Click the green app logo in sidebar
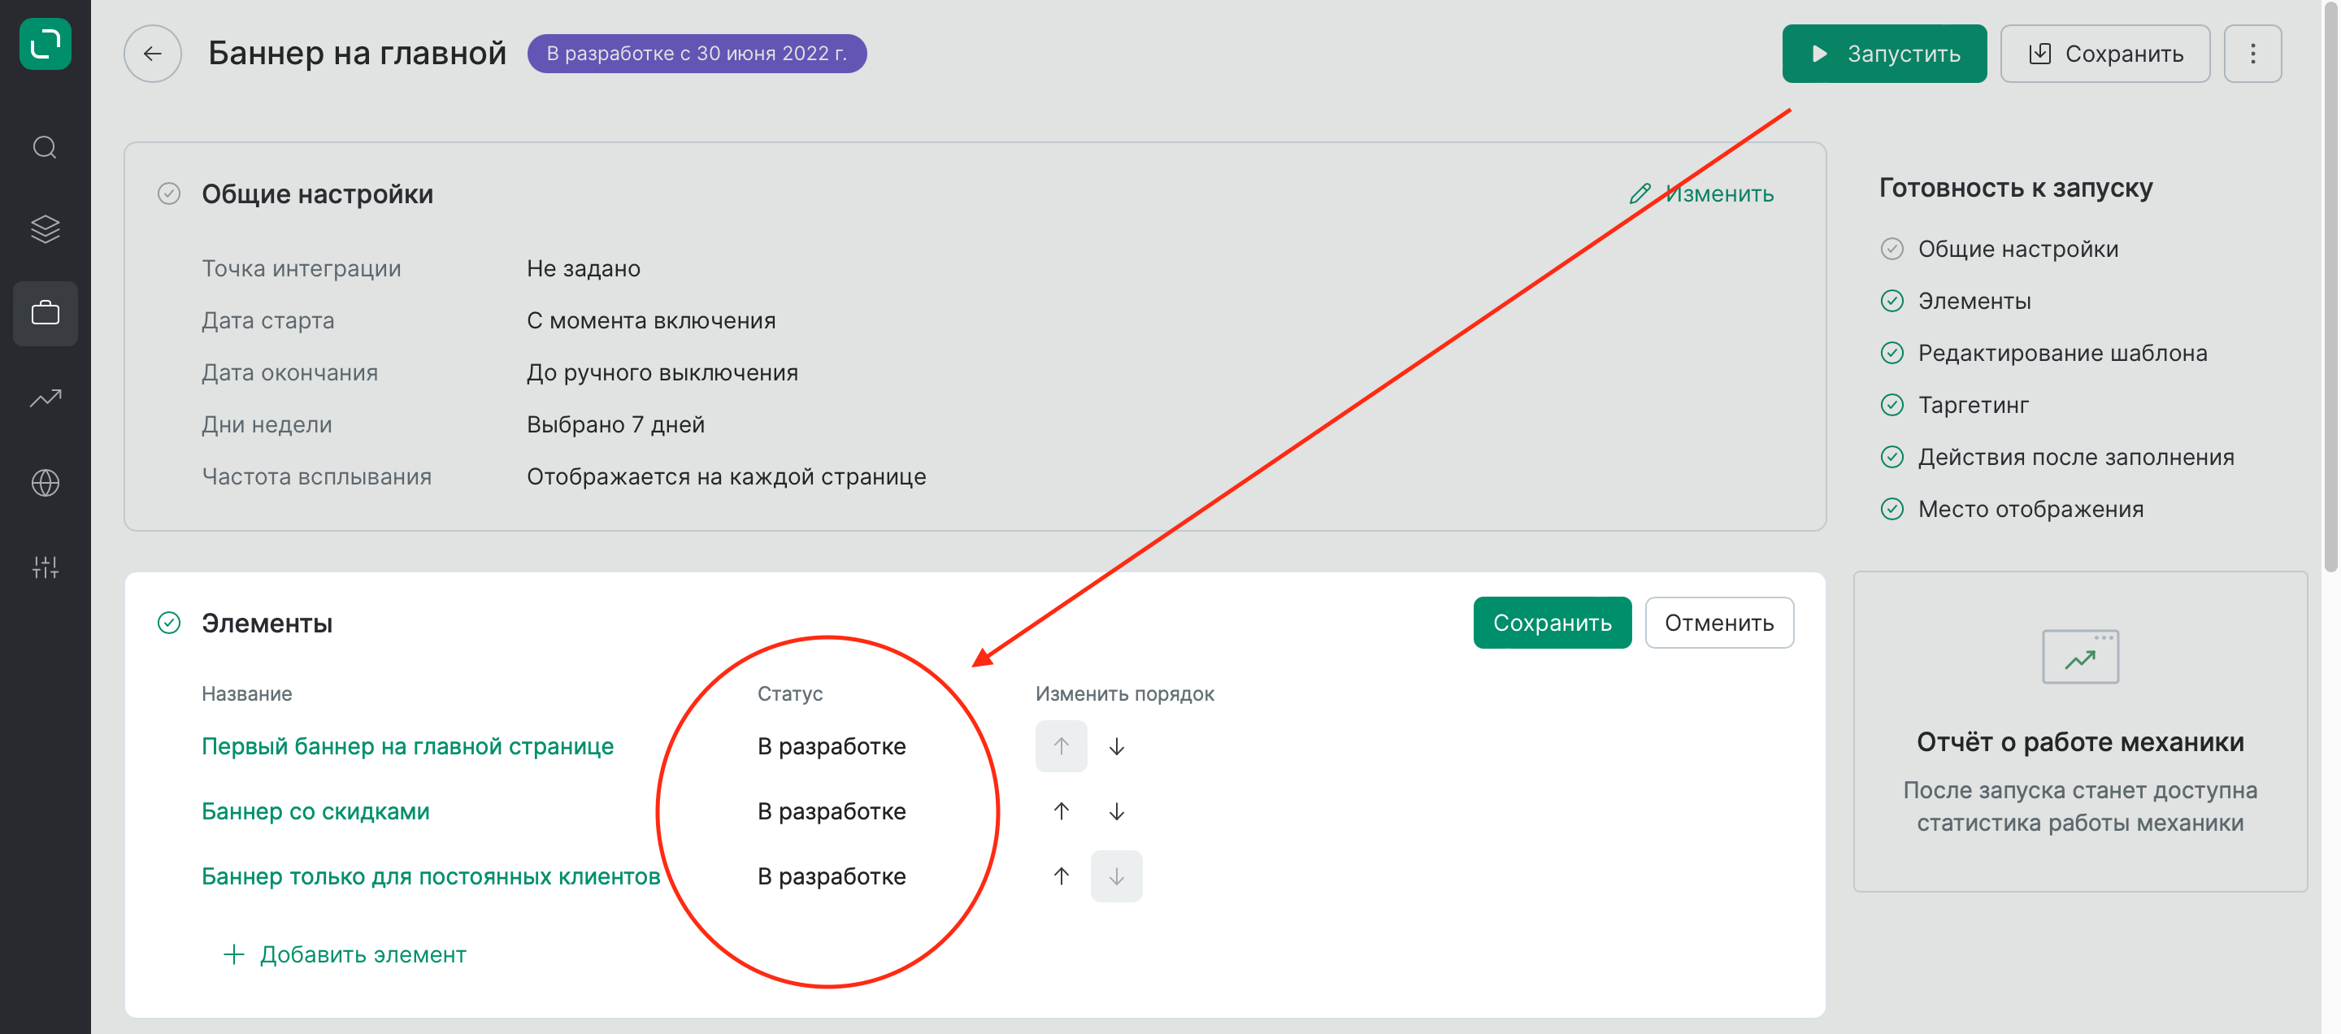2341x1034 pixels. pos(46,44)
